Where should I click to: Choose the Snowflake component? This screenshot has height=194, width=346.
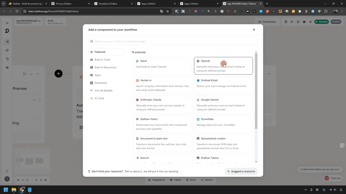coord(223,124)
